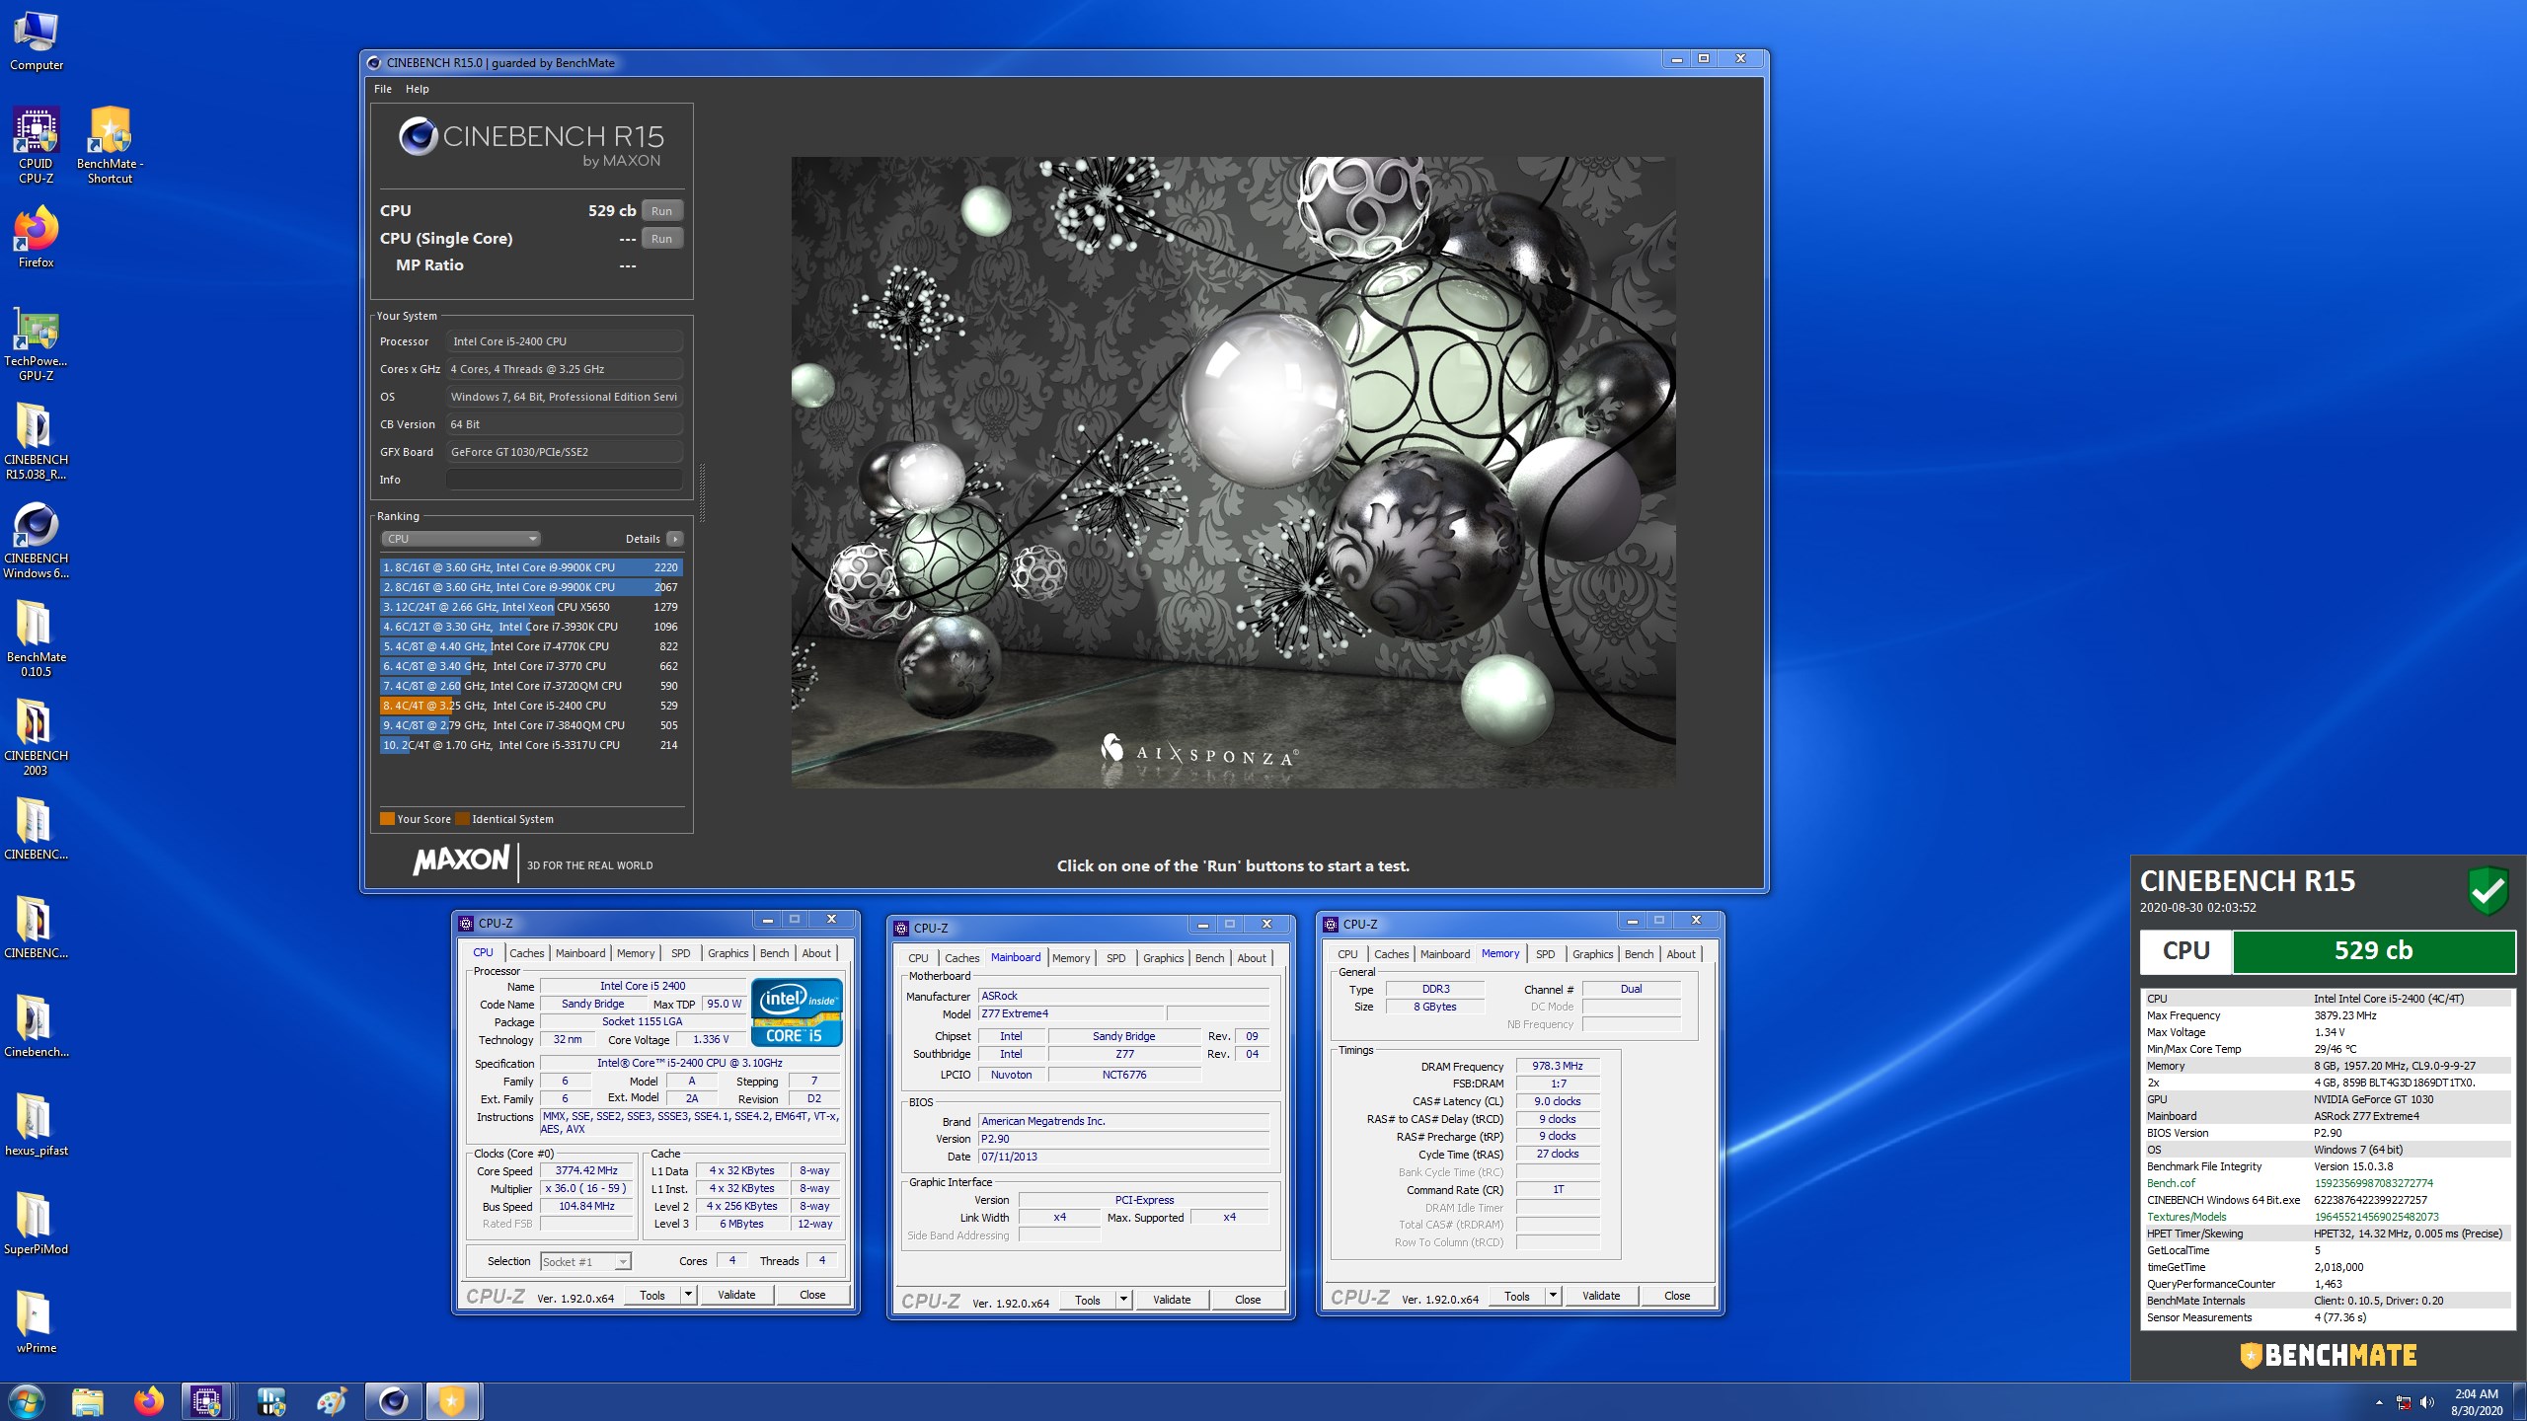This screenshot has height=1421, width=2527.
Task: Switch to CPU-Z via taskbar icon
Action: point(207,1401)
